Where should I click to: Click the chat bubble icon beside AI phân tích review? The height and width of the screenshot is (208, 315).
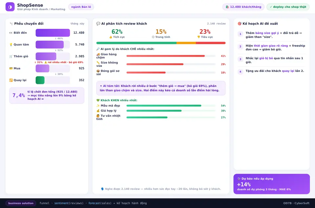click(x=98, y=24)
